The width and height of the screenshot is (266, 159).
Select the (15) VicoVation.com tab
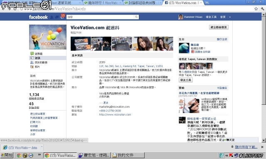183,3
